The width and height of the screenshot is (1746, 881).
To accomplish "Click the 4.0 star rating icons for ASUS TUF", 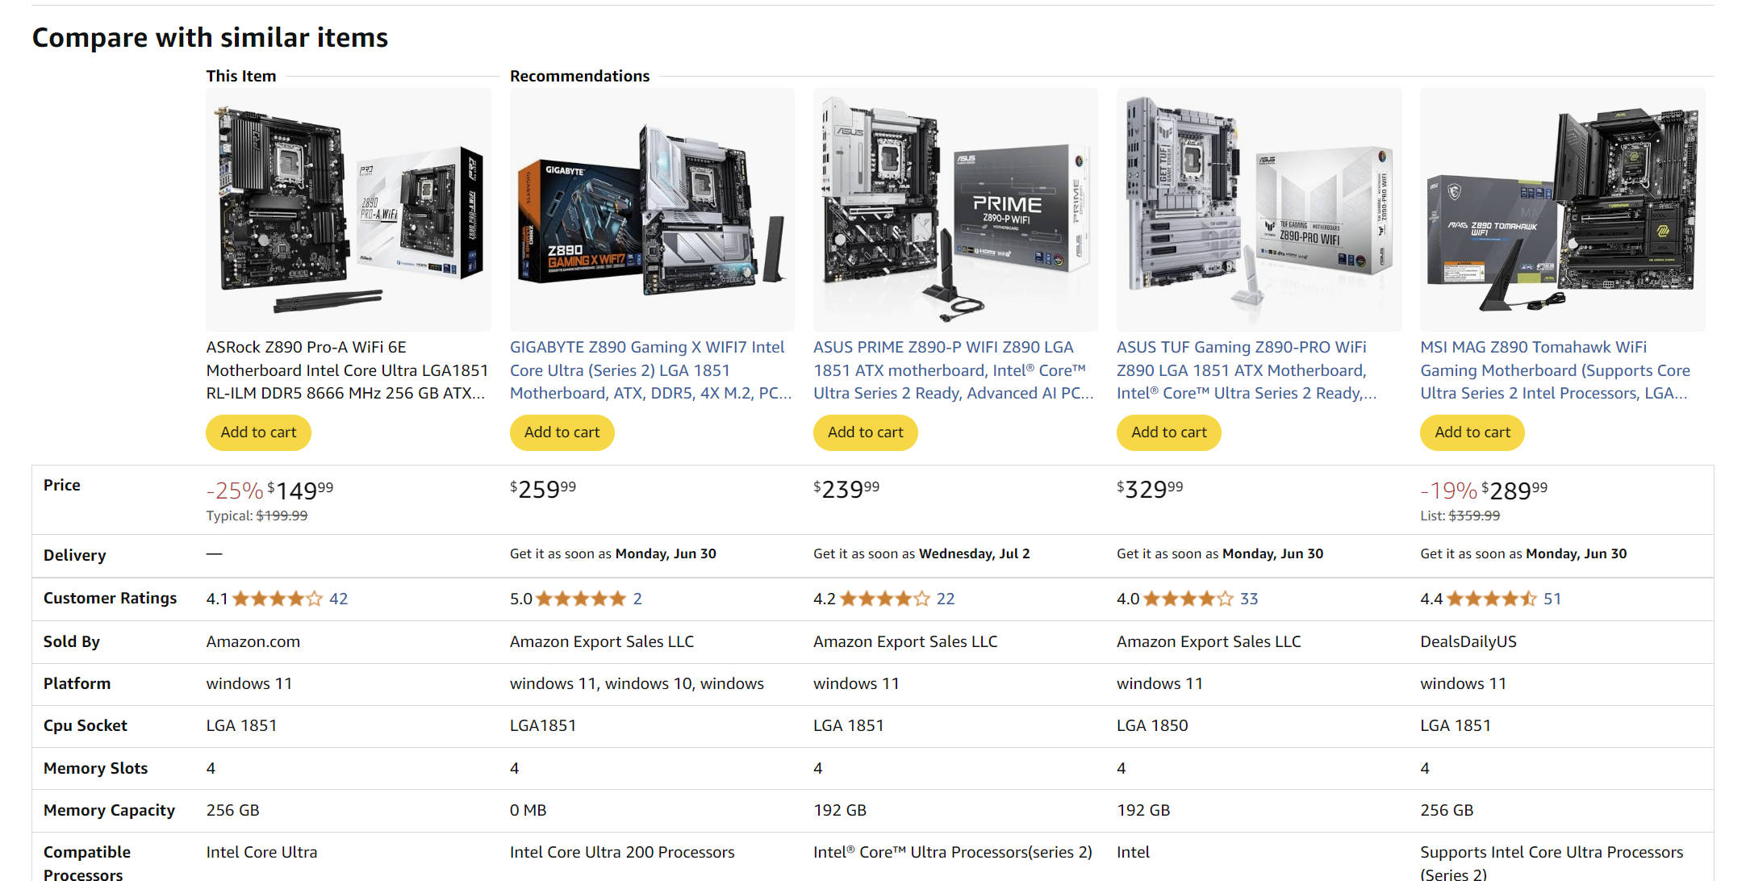I will pos(1188,599).
